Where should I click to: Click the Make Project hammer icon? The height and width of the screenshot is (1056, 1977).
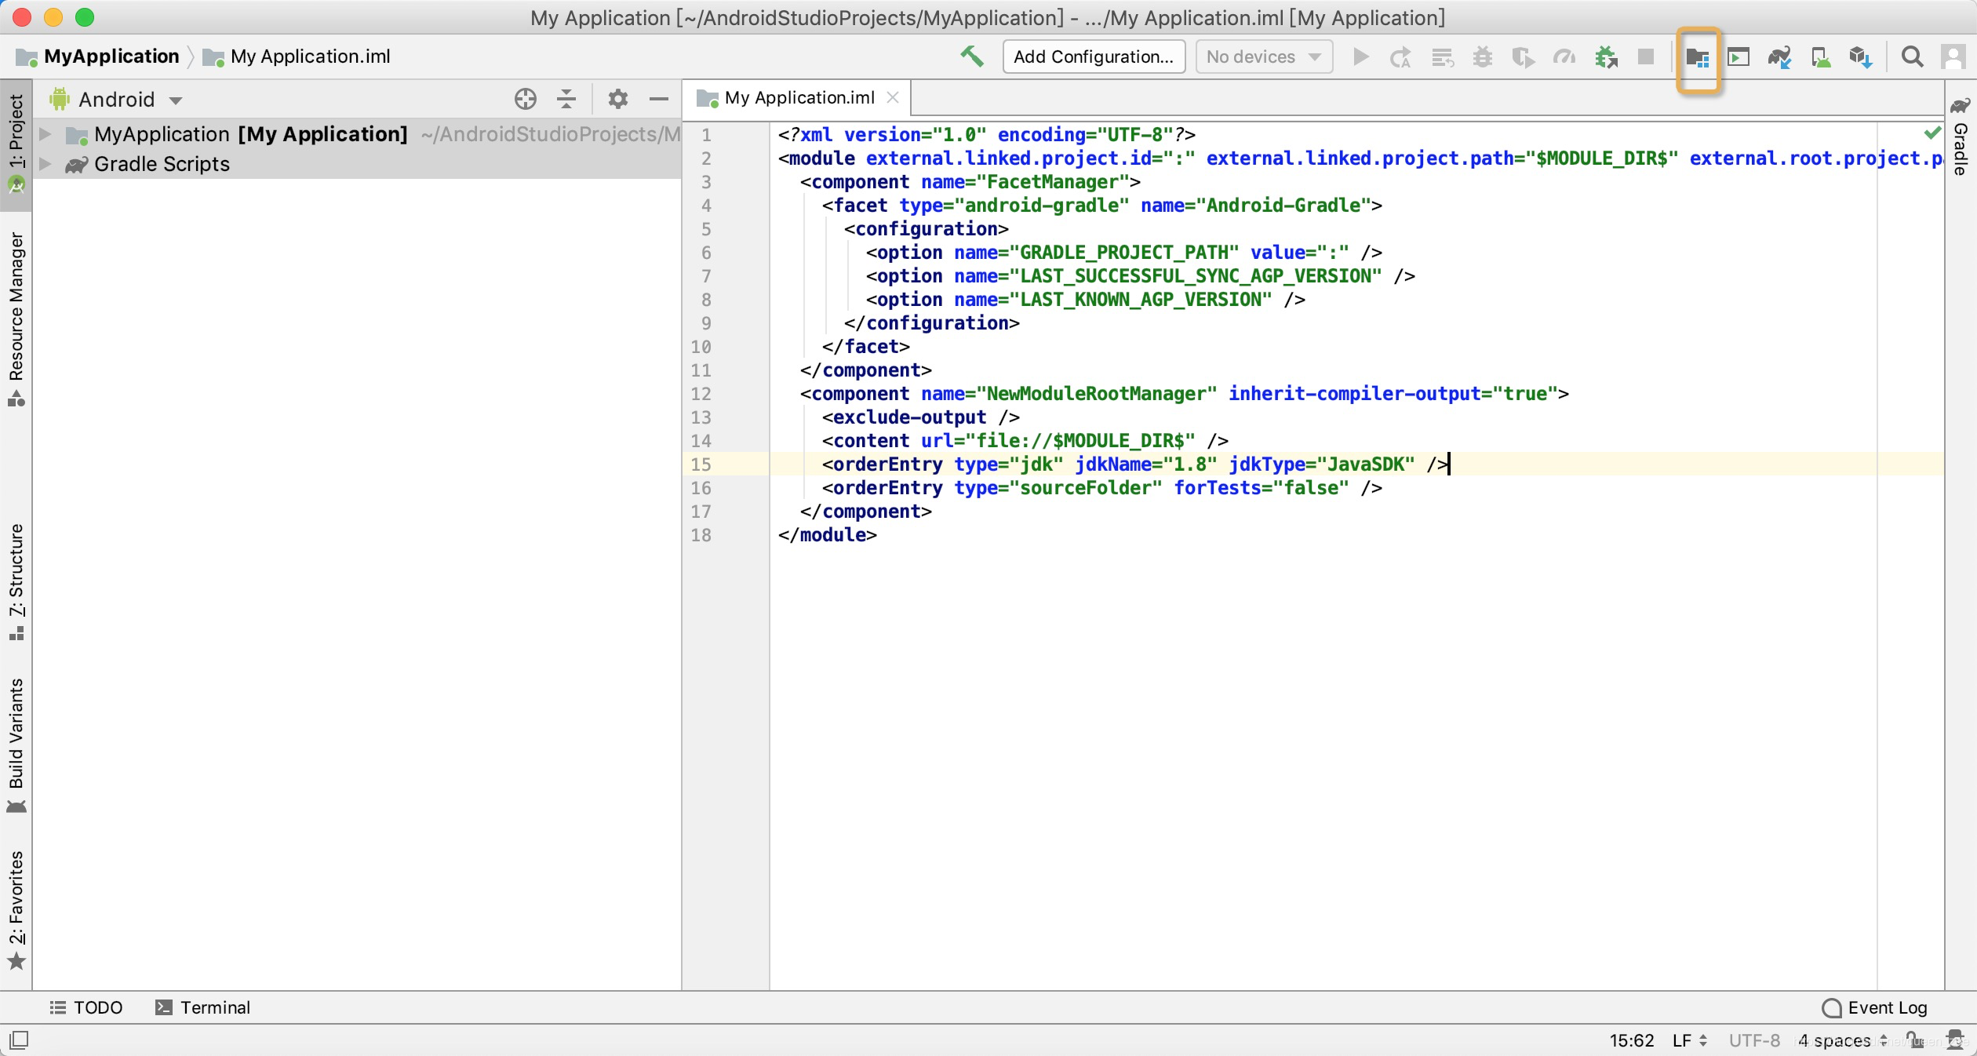971,56
